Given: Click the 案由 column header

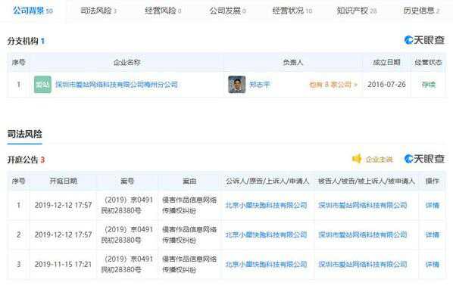Looking at the screenshot, I should (189, 181).
